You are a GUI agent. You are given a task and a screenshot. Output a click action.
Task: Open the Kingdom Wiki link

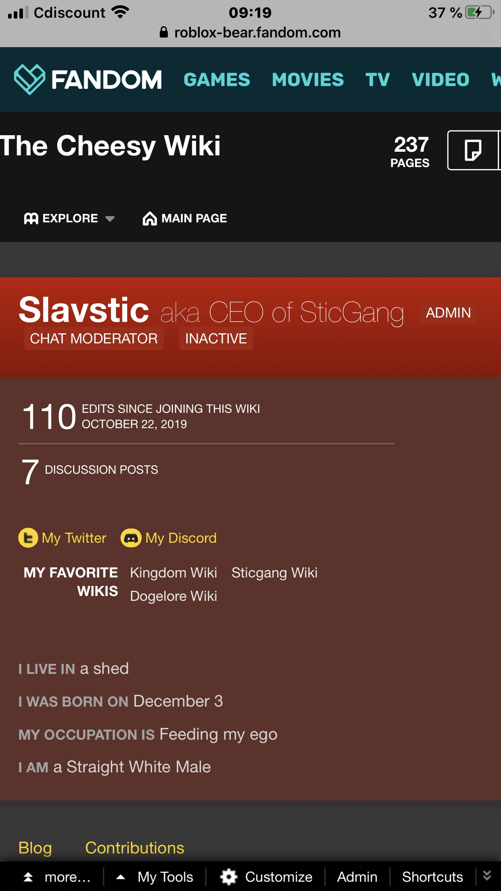pos(173,573)
